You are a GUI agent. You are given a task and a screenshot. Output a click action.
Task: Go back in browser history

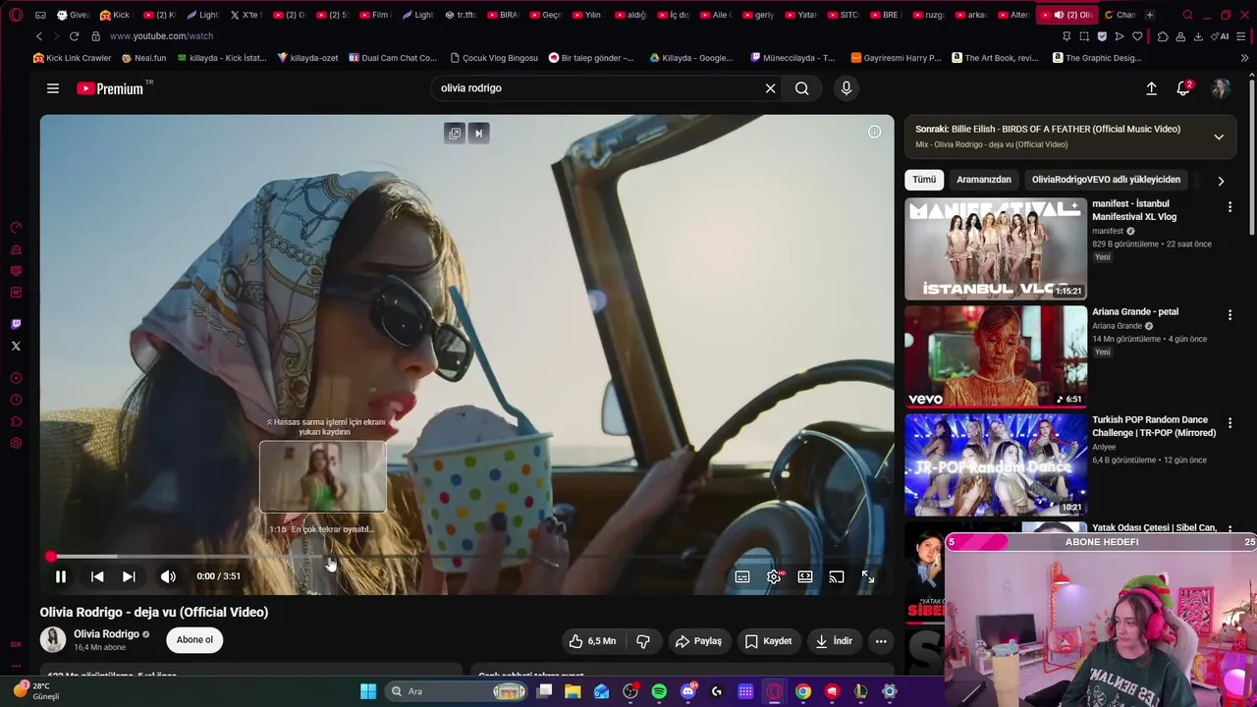coord(39,36)
